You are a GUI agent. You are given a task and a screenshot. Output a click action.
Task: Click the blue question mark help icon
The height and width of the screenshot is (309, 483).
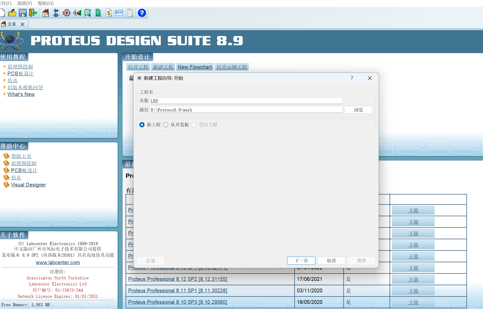(142, 13)
